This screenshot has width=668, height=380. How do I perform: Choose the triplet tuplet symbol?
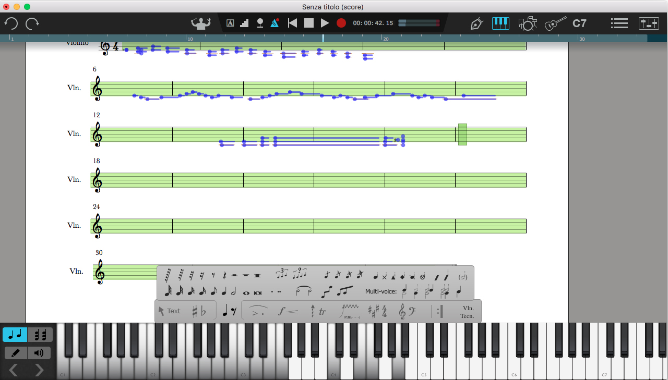click(282, 274)
